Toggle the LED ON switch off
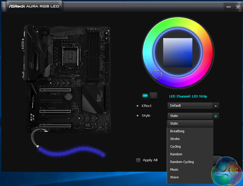This screenshot has width=243, height=186. pyautogui.click(x=149, y=96)
